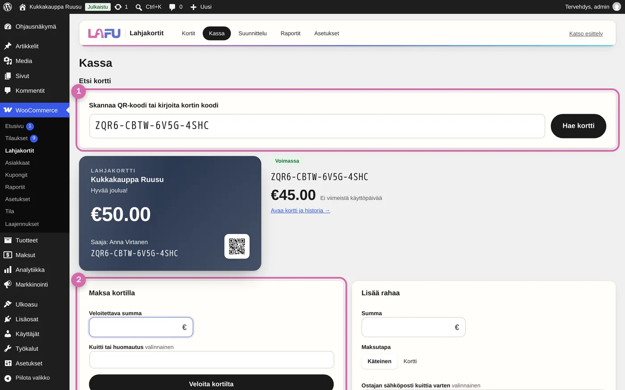This screenshot has height=390, width=625.
Task: Click the Ulkoasu brush icon
Action: click(x=8, y=304)
